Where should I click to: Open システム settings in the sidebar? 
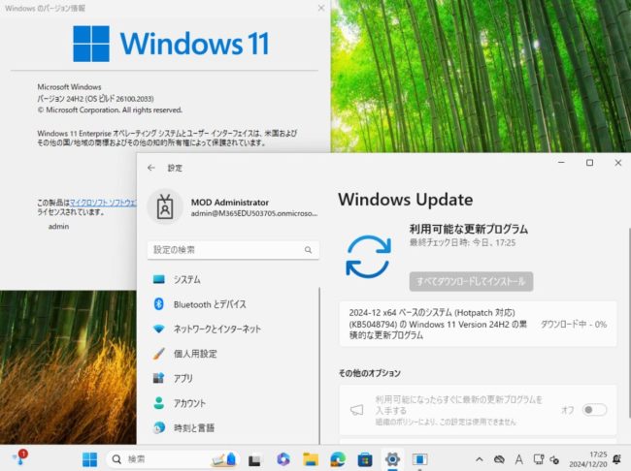click(x=186, y=279)
